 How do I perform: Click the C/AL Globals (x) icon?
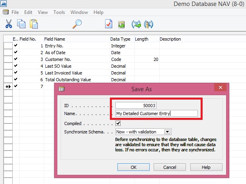click(137, 24)
